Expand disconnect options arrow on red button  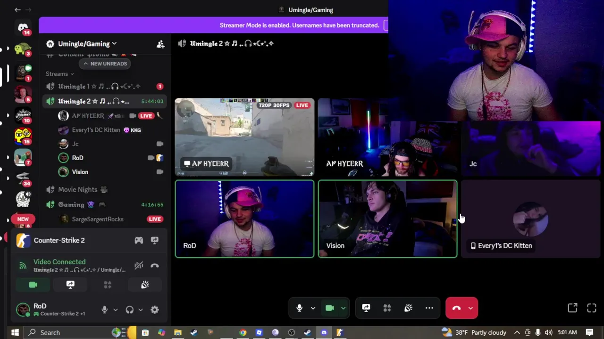[470, 308]
